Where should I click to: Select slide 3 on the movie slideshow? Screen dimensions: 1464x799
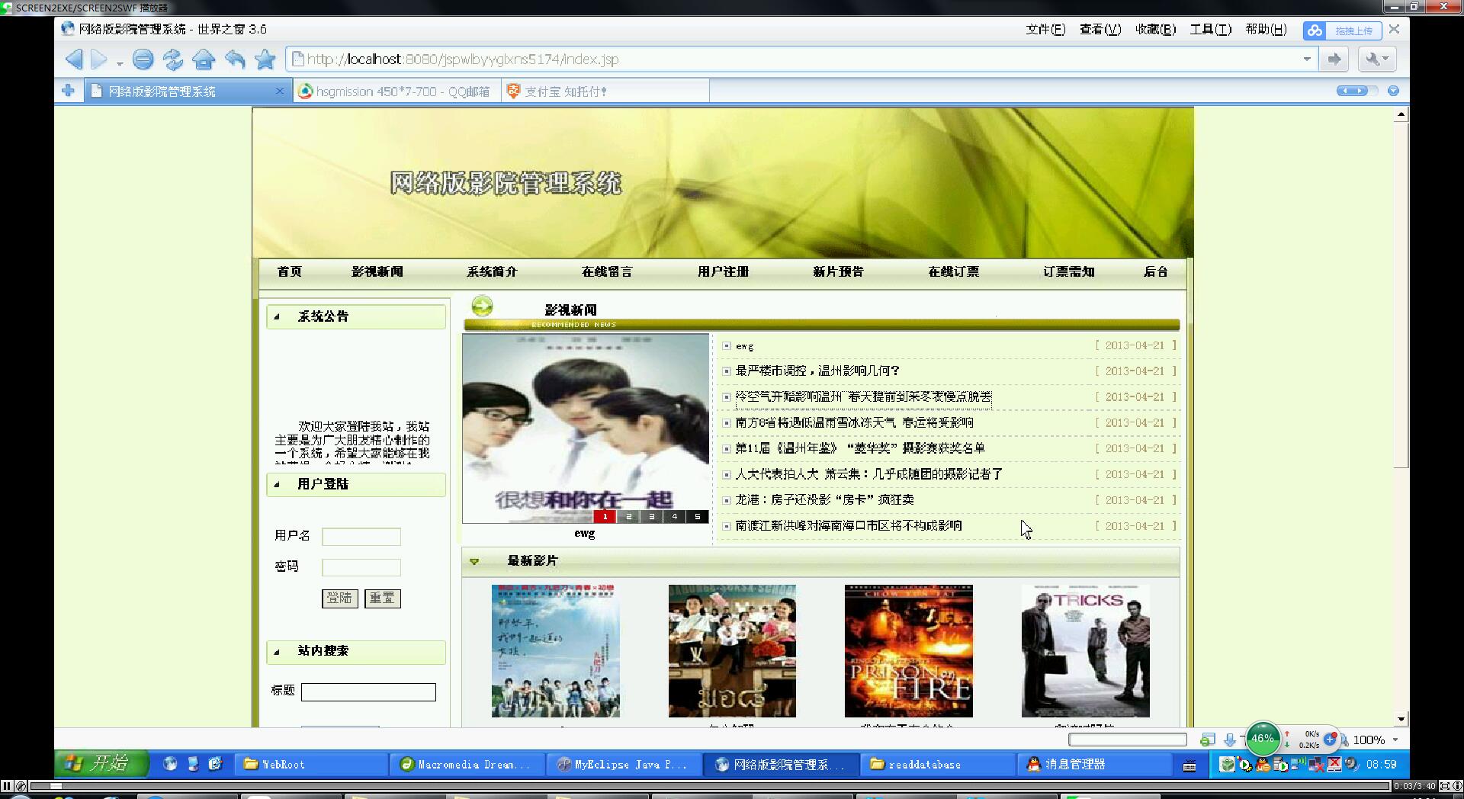point(651,516)
